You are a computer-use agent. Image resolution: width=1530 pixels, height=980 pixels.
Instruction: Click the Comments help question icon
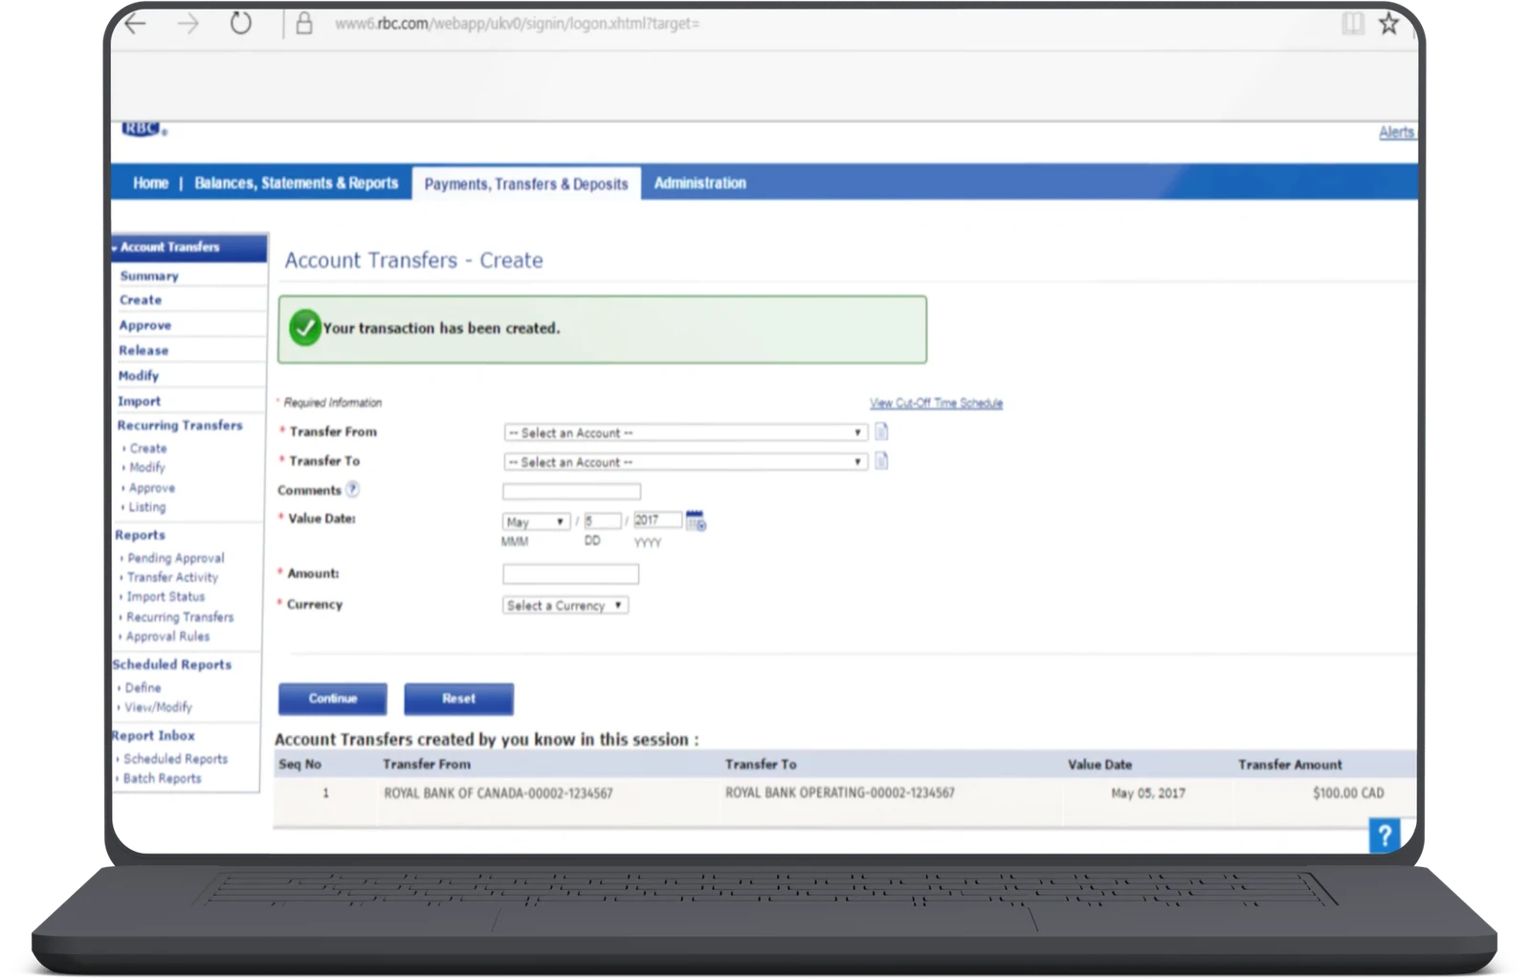tap(352, 489)
